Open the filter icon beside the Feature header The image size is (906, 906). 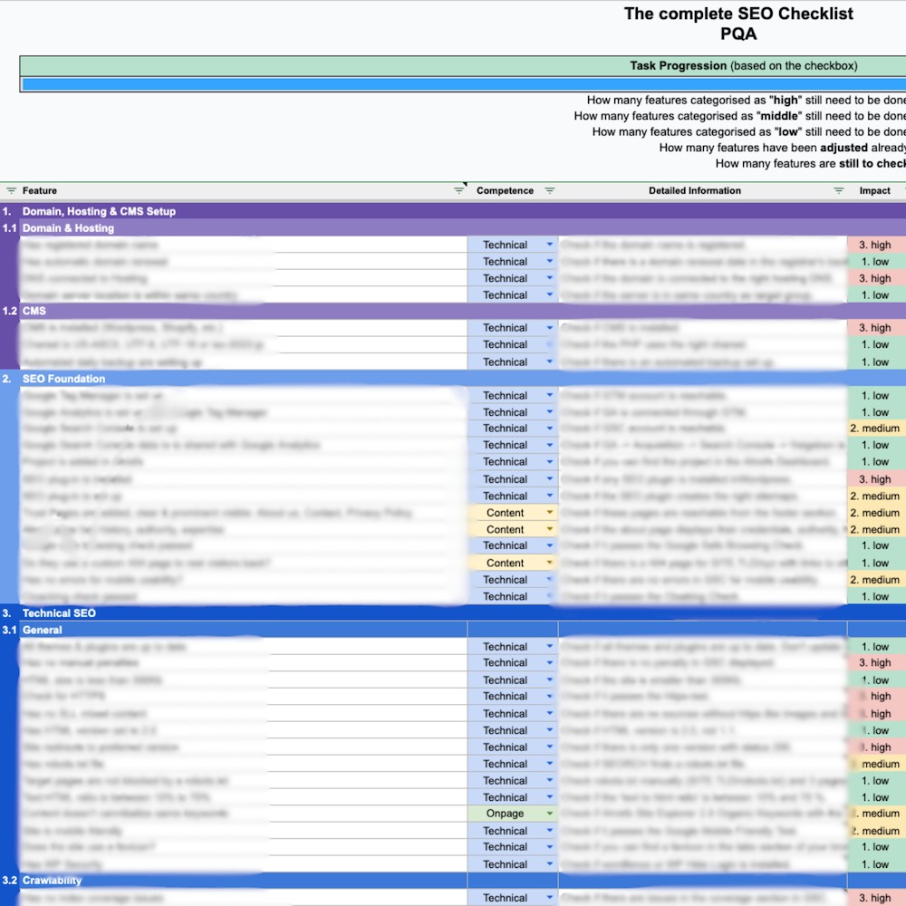11,190
